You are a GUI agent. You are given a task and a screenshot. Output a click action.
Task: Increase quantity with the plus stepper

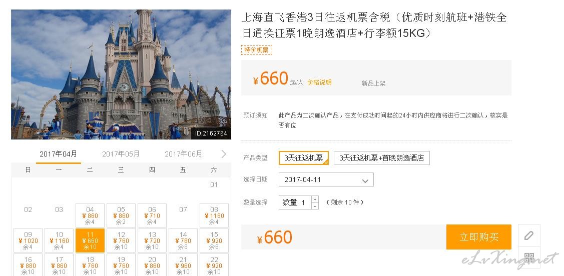pos(315,199)
